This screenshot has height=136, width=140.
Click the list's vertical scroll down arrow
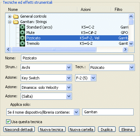coord(131,43)
